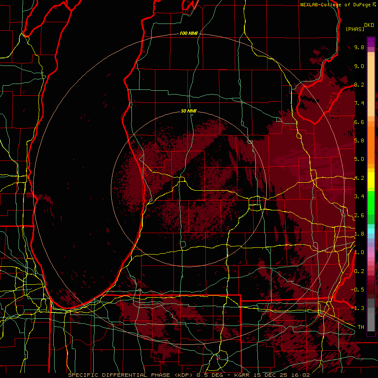This screenshot has height=378, width=378.
Task: Select the 4.2 scale value
Action: 359,178
